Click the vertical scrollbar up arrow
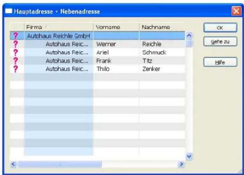244x175 pixels. coord(189,35)
